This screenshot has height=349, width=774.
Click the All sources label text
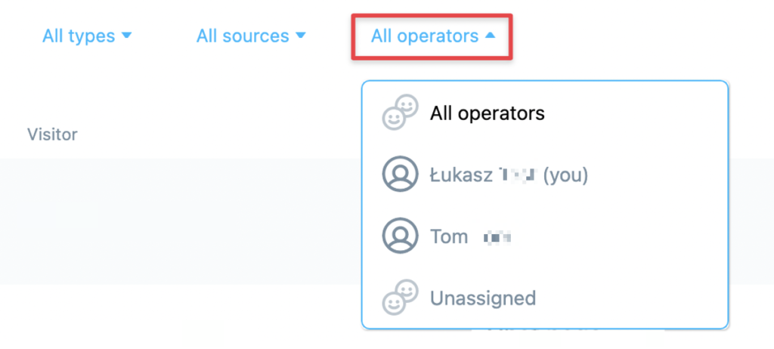click(243, 36)
